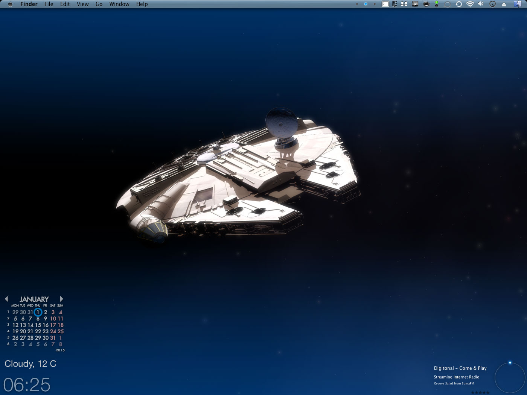Click the Cloudy, 12 C weather text

point(30,364)
